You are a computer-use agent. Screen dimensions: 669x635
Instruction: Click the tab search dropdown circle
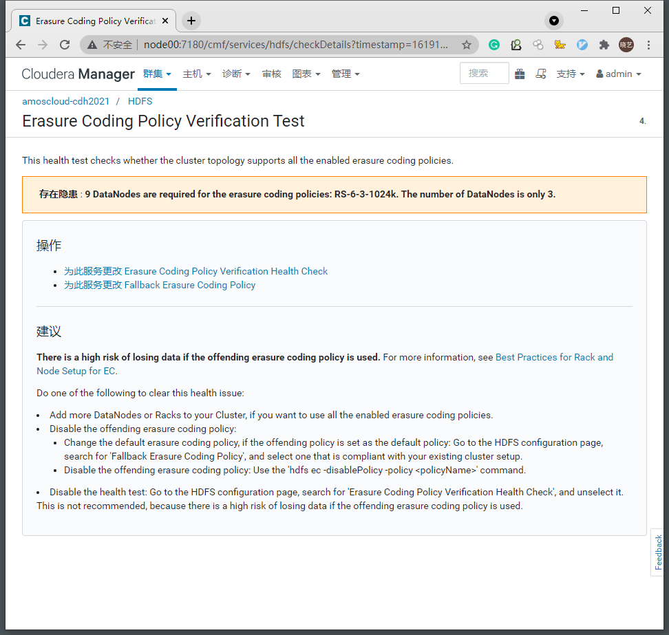click(554, 21)
